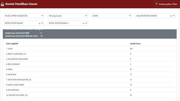
Task: Click the filter funnel icon
Action: pos(156,4)
